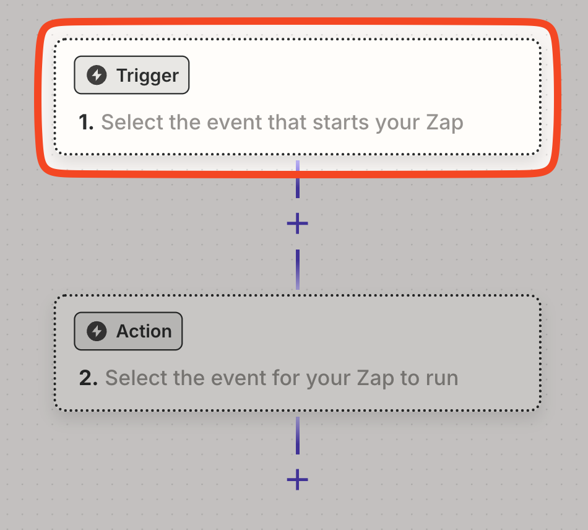Viewport: 588px width, 530px height.
Task: Click the step number "2." label
Action: coord(88,378)
